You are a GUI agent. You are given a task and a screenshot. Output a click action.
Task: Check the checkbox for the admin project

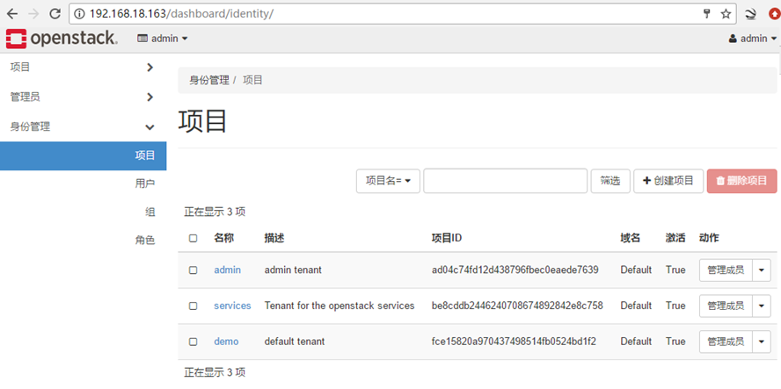[x=193, y=270]
